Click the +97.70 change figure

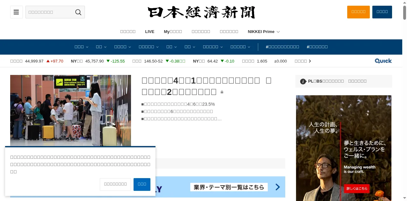(55, 61)
